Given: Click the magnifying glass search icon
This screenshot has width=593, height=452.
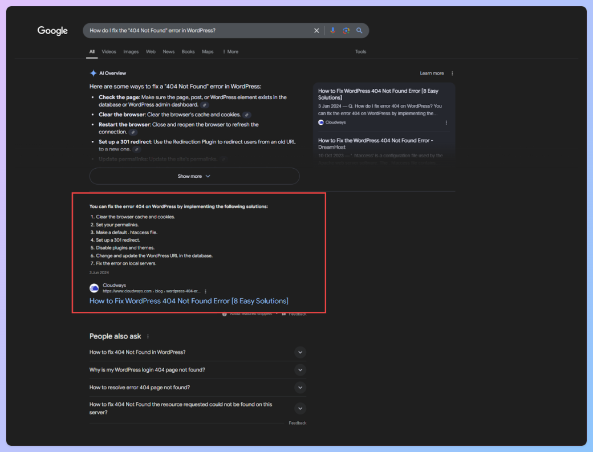Looking at the screenshot, I should (360, 30).
